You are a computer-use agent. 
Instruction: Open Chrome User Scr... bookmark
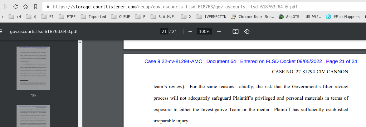coord(252,17)
